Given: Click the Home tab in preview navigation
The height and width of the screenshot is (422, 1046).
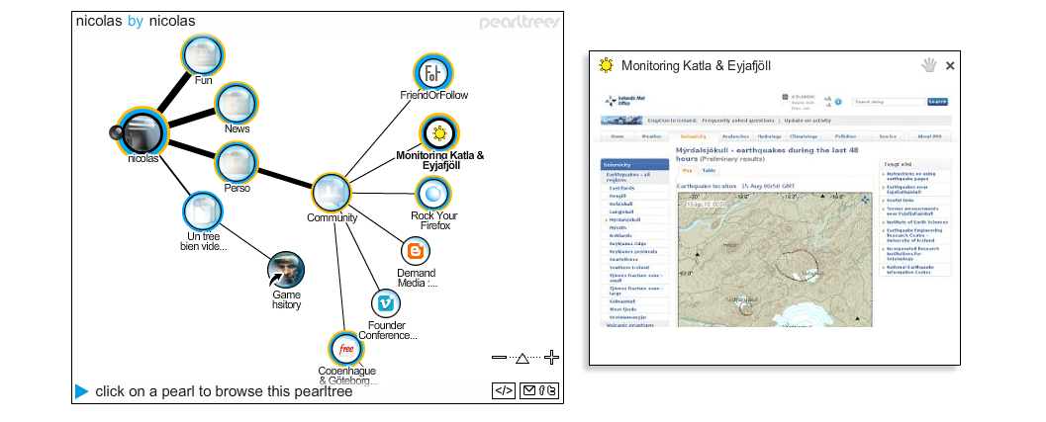Looking at the screenshot, I should pyautogui.click(x=618, y=136).
